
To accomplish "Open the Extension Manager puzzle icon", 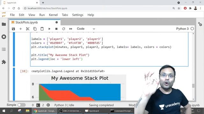I will pyautogui.click(x=4, y=62).
